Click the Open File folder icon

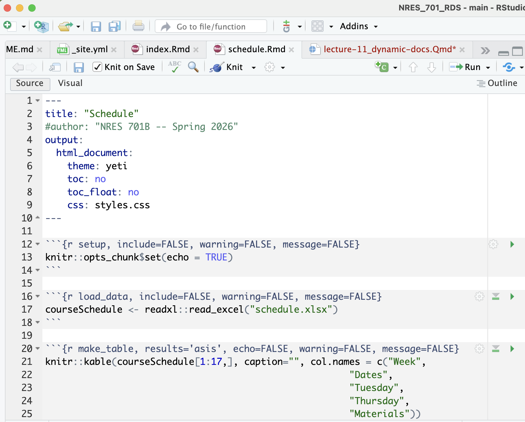[x=65, y=26]
